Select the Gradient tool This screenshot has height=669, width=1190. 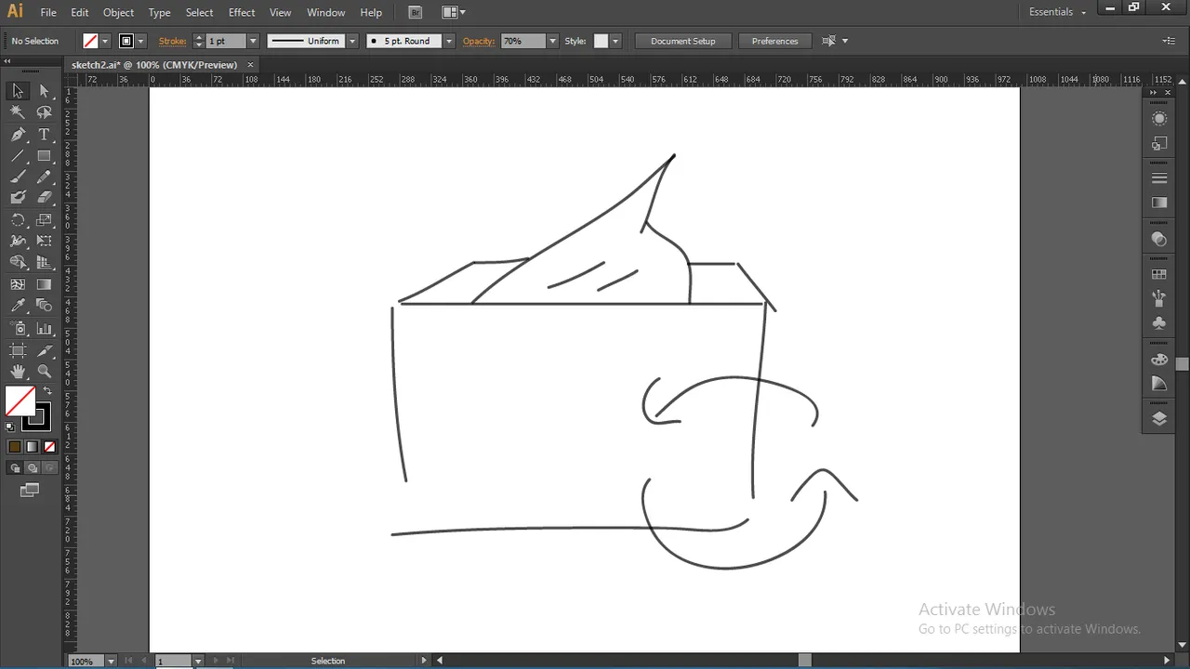[x=44, y=284]
